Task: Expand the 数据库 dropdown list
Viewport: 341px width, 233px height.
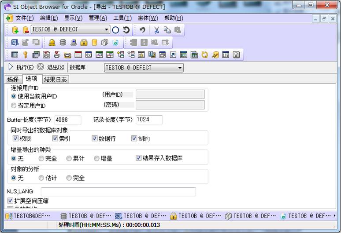Action: click(180, 68)
